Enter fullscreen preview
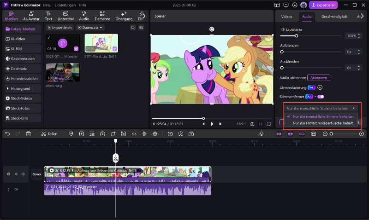Viewport: 369px width, 220px height. (x=269, y=124)
